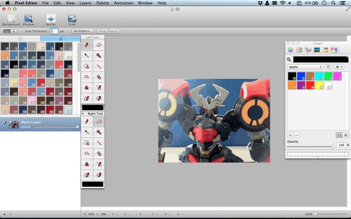This screenshot has width=351, height=219.
Task: Click the copy palette button in Colors
Action: tap(329, 67)
